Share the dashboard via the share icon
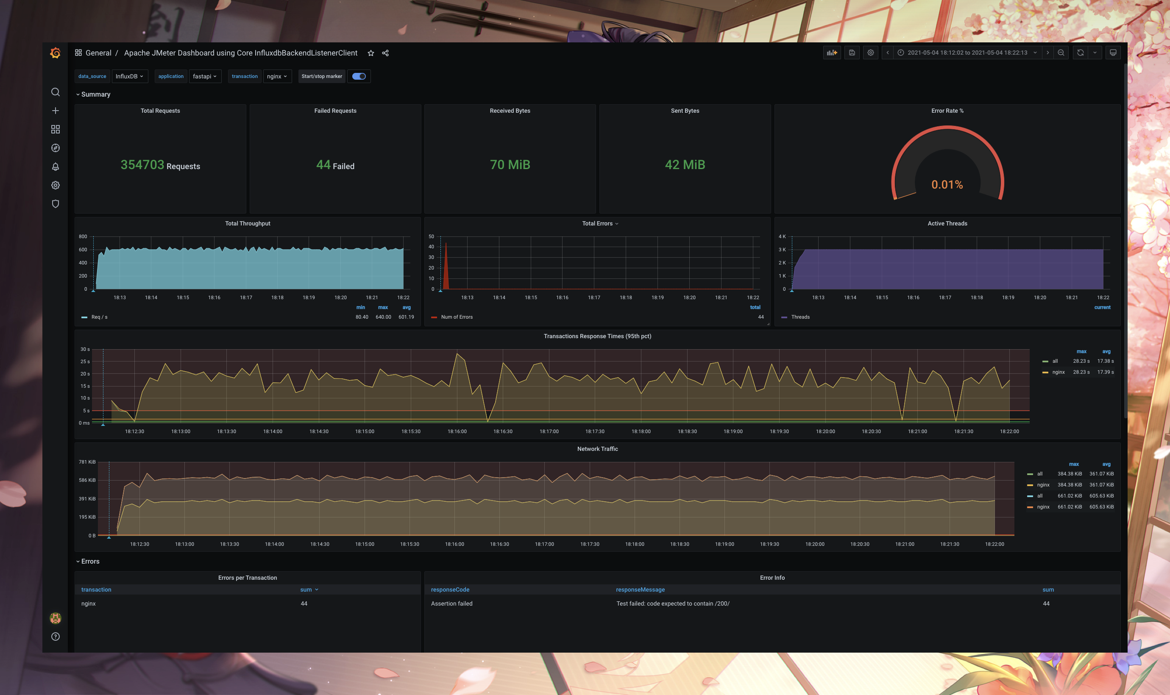 (385, 53)
